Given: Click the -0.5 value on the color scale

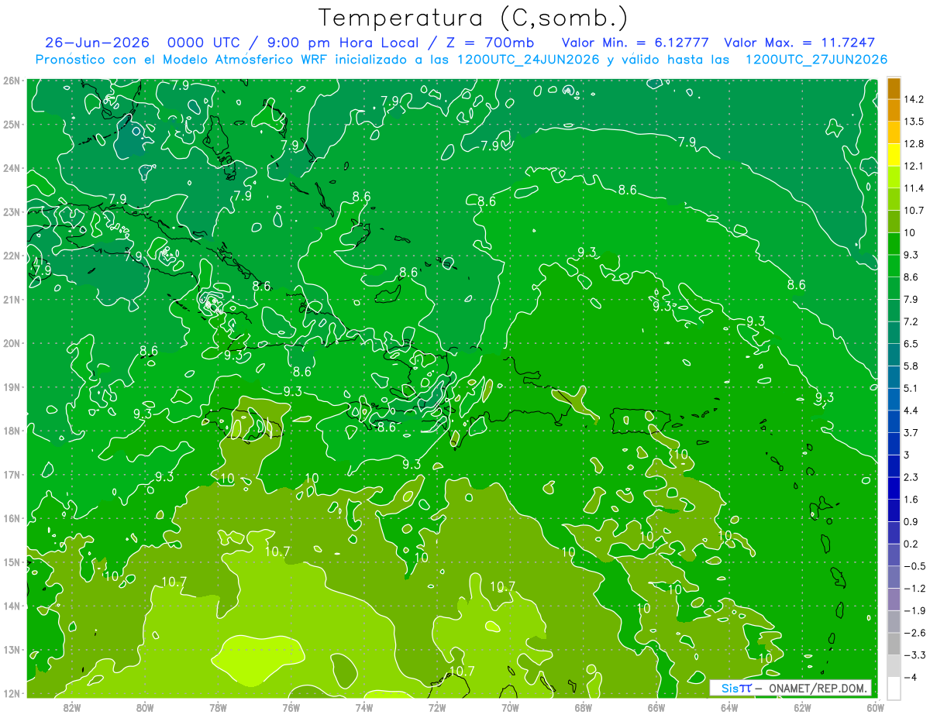Looking at the screenshot, I should pos(914,566).
